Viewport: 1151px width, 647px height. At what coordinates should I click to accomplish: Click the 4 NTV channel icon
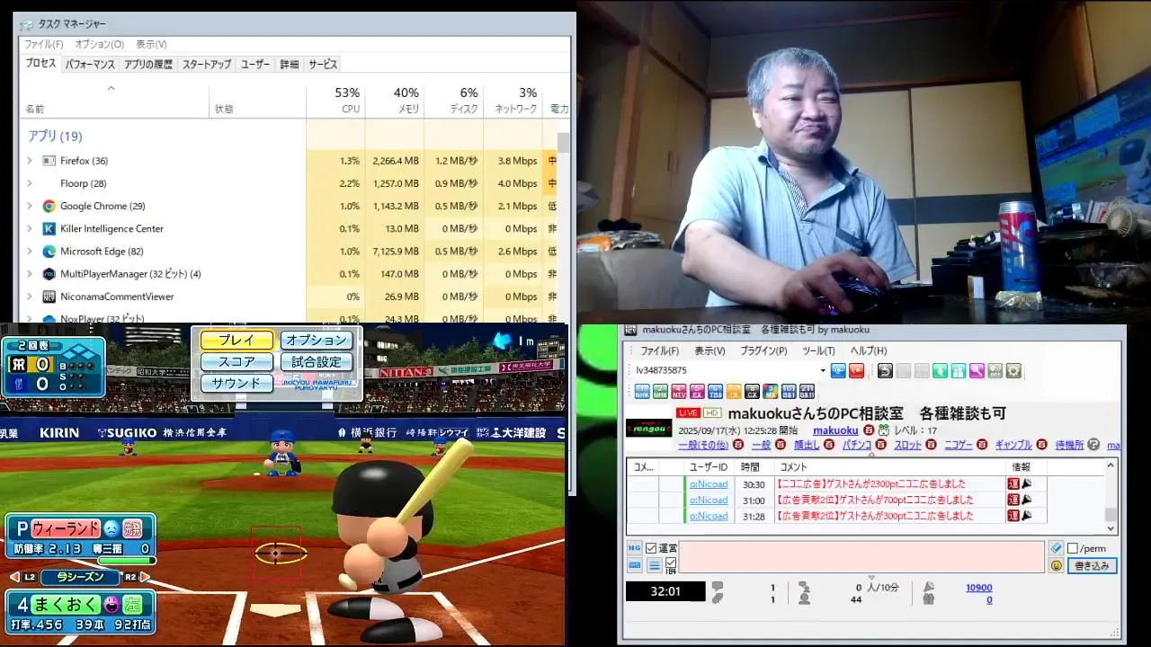click(679, 391)
